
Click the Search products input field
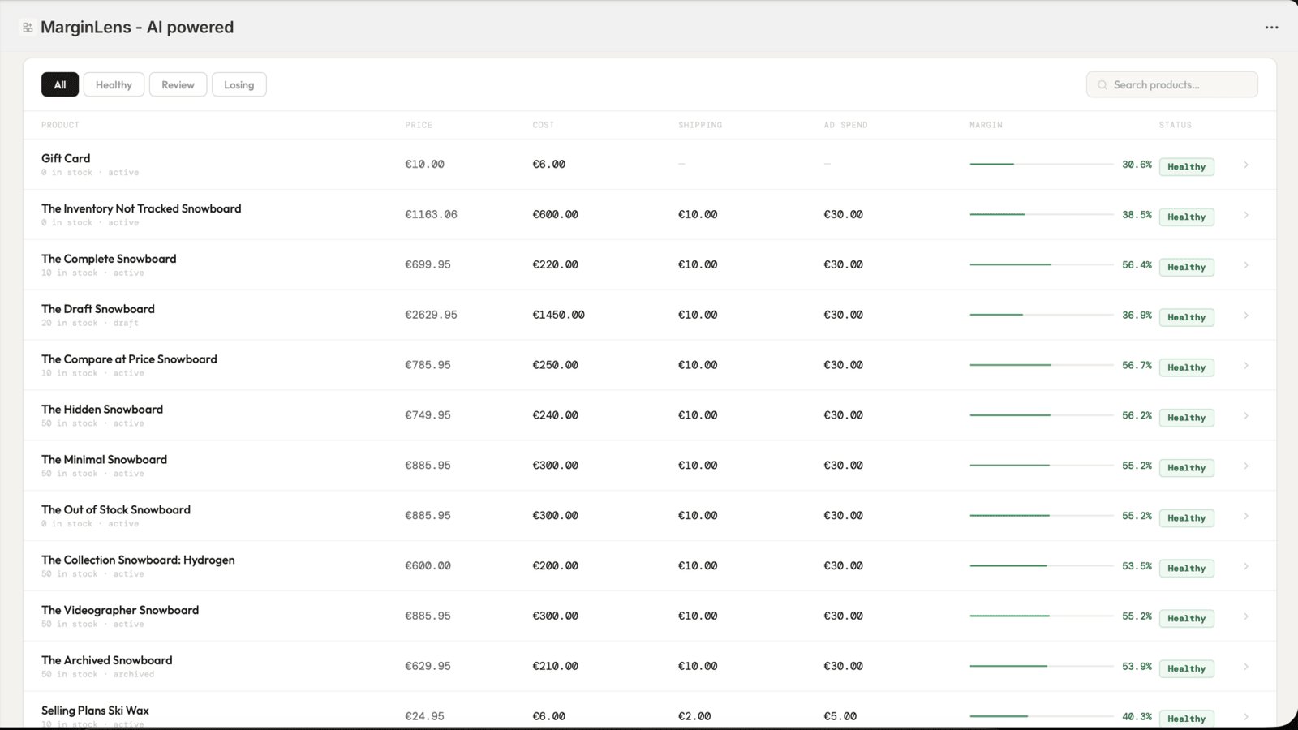click(1171, 84)
